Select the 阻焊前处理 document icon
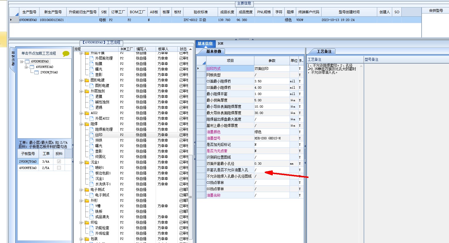449x243 pixels. (x=91, y=129)
